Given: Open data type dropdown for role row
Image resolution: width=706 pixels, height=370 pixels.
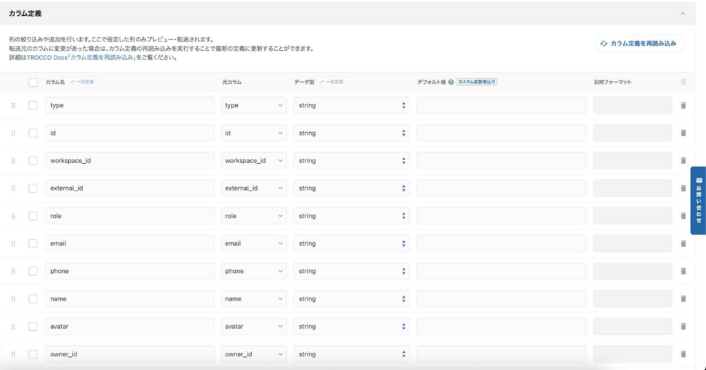Looking at the screenshot, I should (352, 216).
